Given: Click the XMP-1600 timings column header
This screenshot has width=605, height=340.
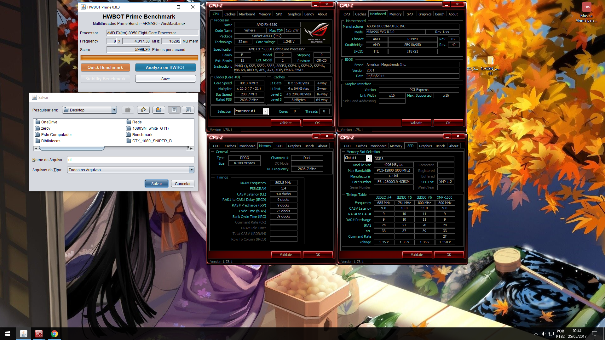Looking at the screenshot, I should [x=444, y=197].
